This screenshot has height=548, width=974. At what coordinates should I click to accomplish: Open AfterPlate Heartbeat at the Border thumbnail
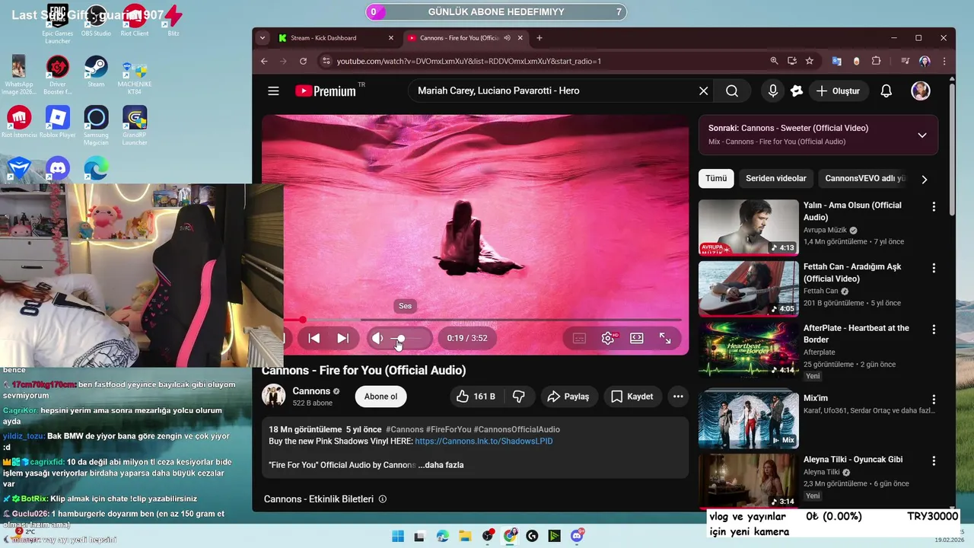coord(749,349)
